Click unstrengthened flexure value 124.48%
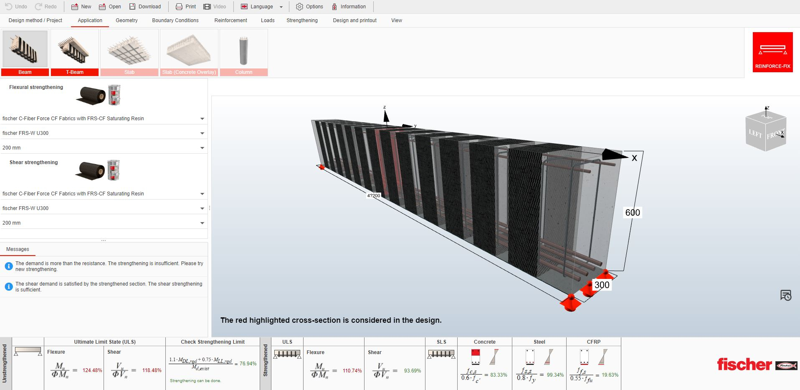Viewport: 800px width, 390px height. click(92, 370)
